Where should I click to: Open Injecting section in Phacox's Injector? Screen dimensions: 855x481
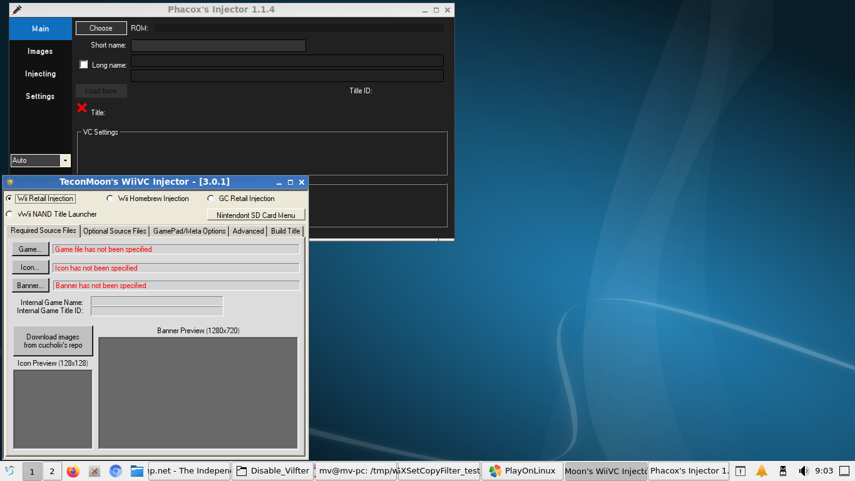(x=41, y=74)
